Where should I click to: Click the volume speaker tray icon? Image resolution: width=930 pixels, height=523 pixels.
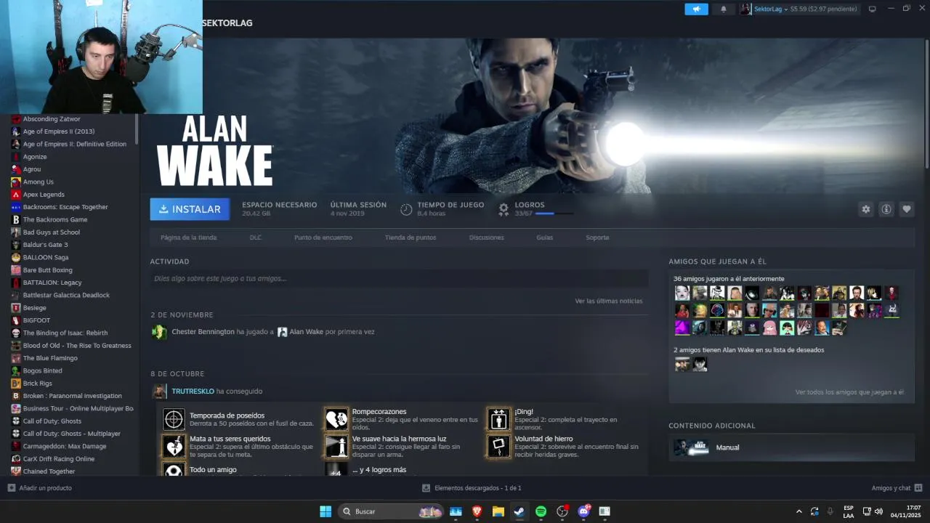(x=878, y=511)
